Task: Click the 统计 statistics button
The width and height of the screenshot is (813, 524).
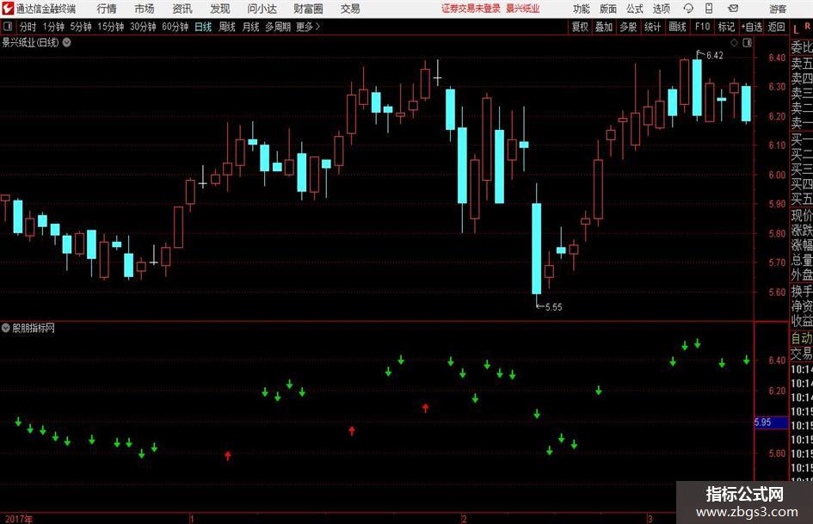Action: (x=652, y=27)
